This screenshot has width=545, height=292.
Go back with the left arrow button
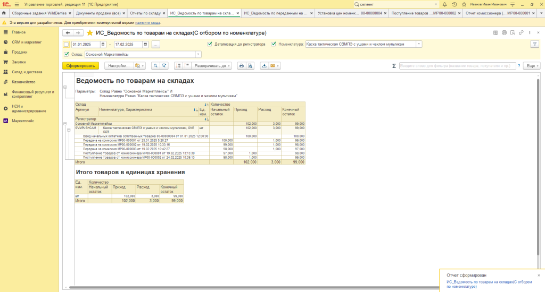[68, 33]
